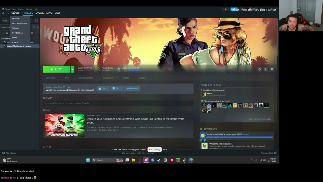Click the thumbs down icon on No

(x=114, y=88)
